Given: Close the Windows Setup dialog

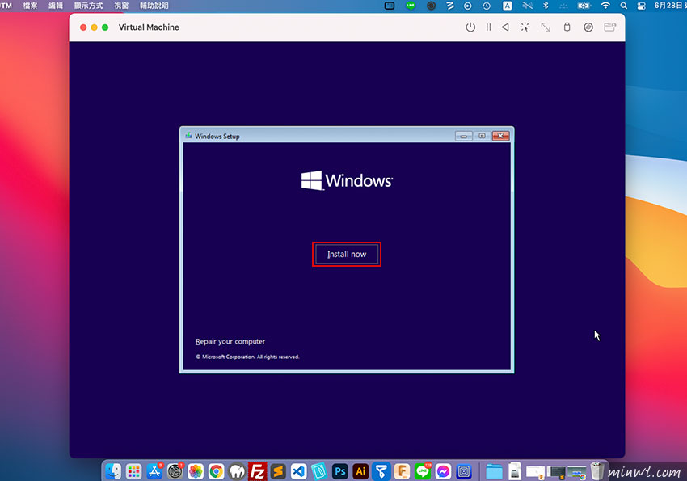Looking at the screenshot, I should click(x=500, y=136).
